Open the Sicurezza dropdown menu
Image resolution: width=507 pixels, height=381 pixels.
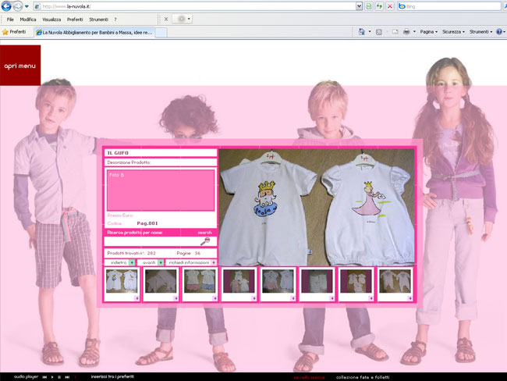click(x=453, y=32)
